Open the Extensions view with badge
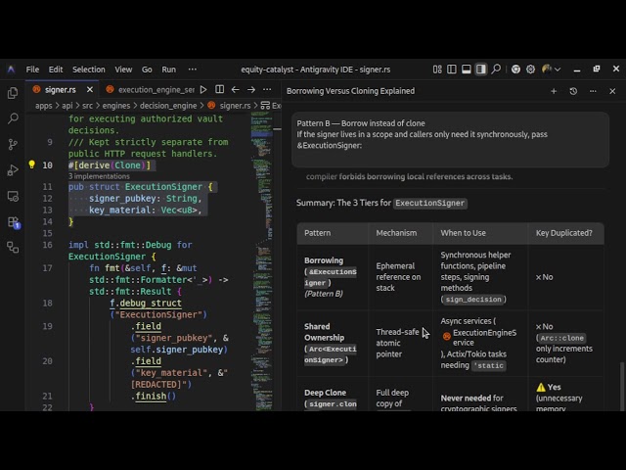This screenshot has height=470, width=626. tap(13, 222)
